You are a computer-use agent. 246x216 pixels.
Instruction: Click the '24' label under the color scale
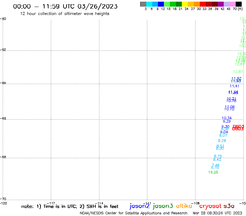coord(186,9)
